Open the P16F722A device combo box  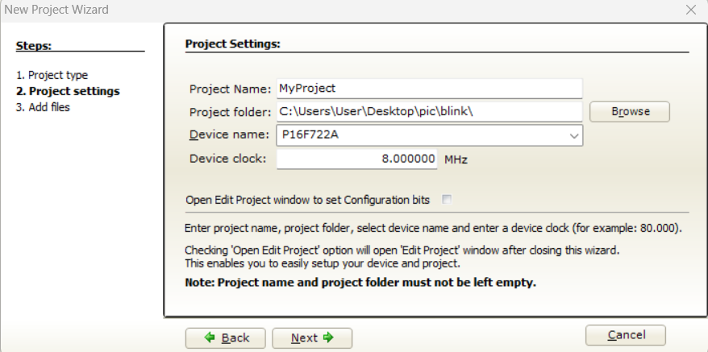tap(430, 135)
